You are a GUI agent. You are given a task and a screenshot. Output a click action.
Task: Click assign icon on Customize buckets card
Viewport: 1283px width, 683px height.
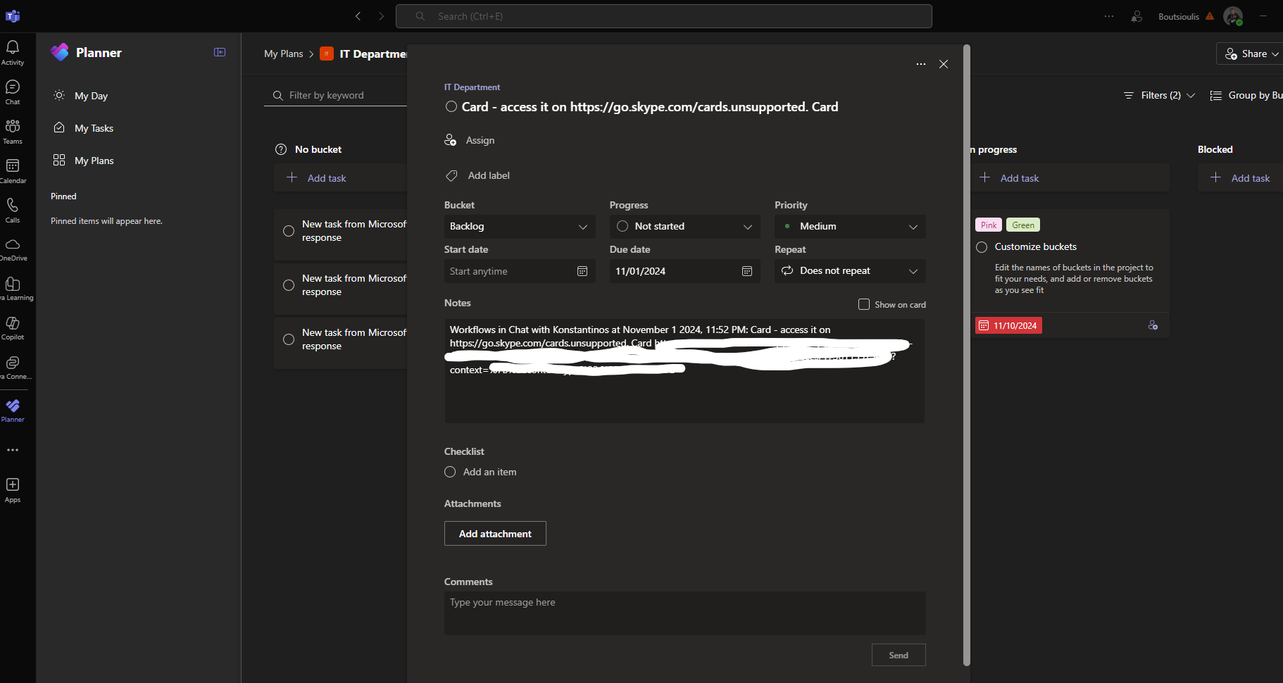click(x=1153, y=325)
